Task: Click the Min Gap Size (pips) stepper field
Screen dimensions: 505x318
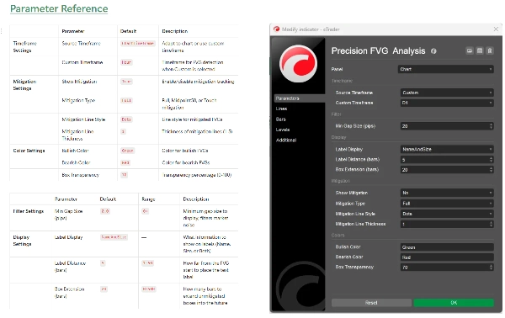Action: click(x=447, y=126)
